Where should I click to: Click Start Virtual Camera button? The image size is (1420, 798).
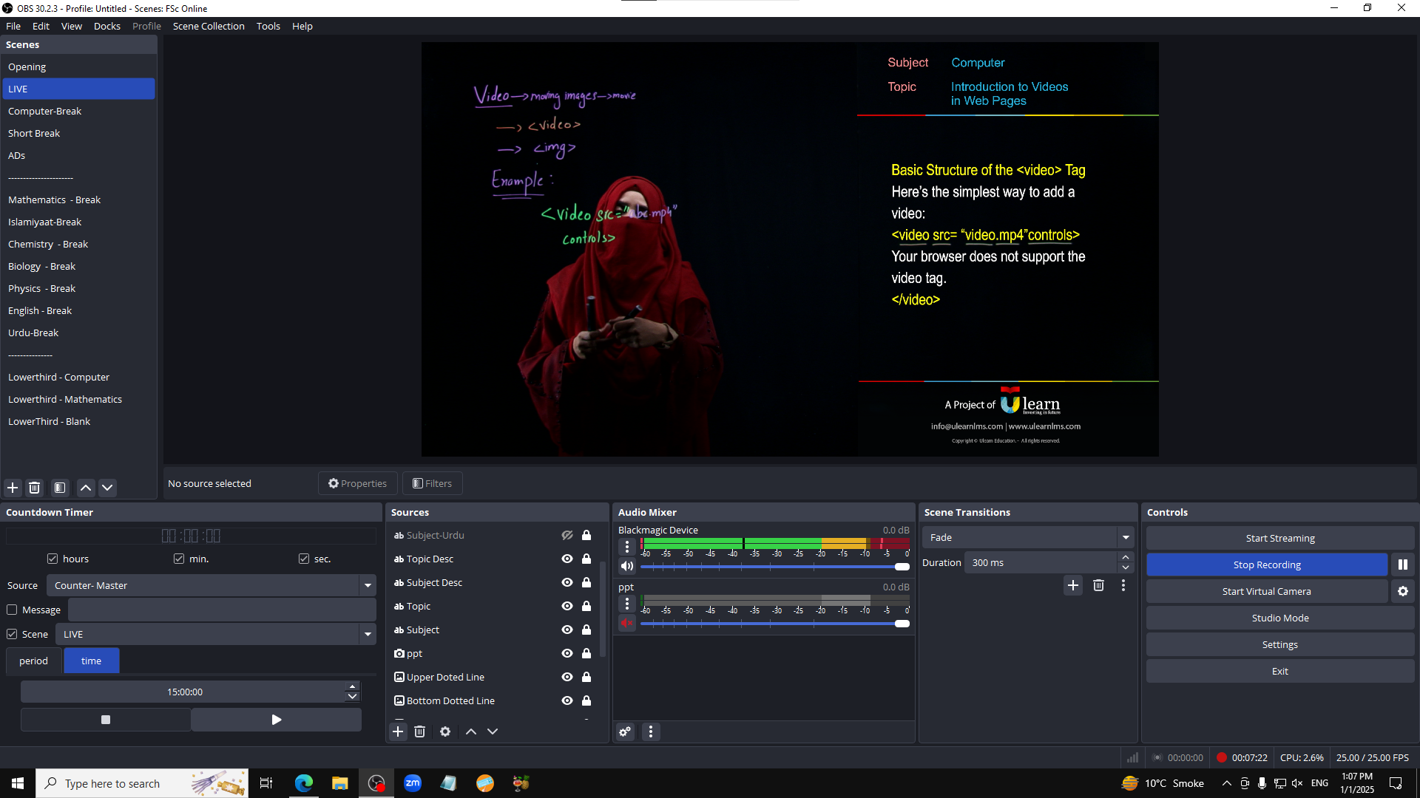(x=1267, y=591)
